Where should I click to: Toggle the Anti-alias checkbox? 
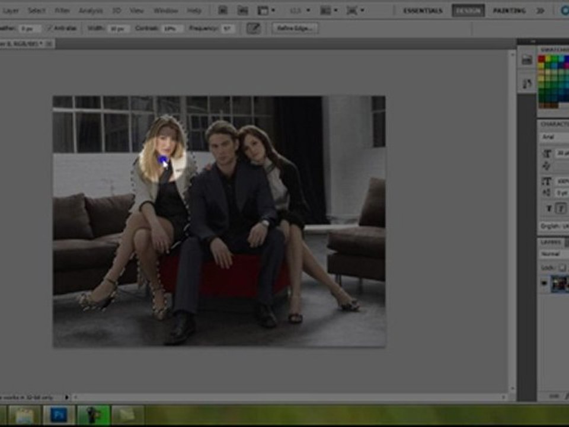[50, 28]
